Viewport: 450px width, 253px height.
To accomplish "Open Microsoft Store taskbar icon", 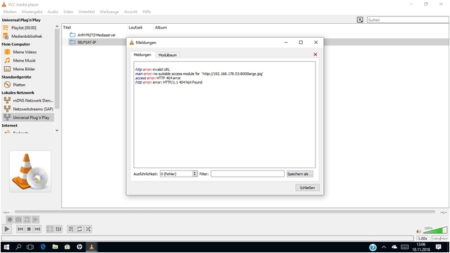I will point(67,247).
